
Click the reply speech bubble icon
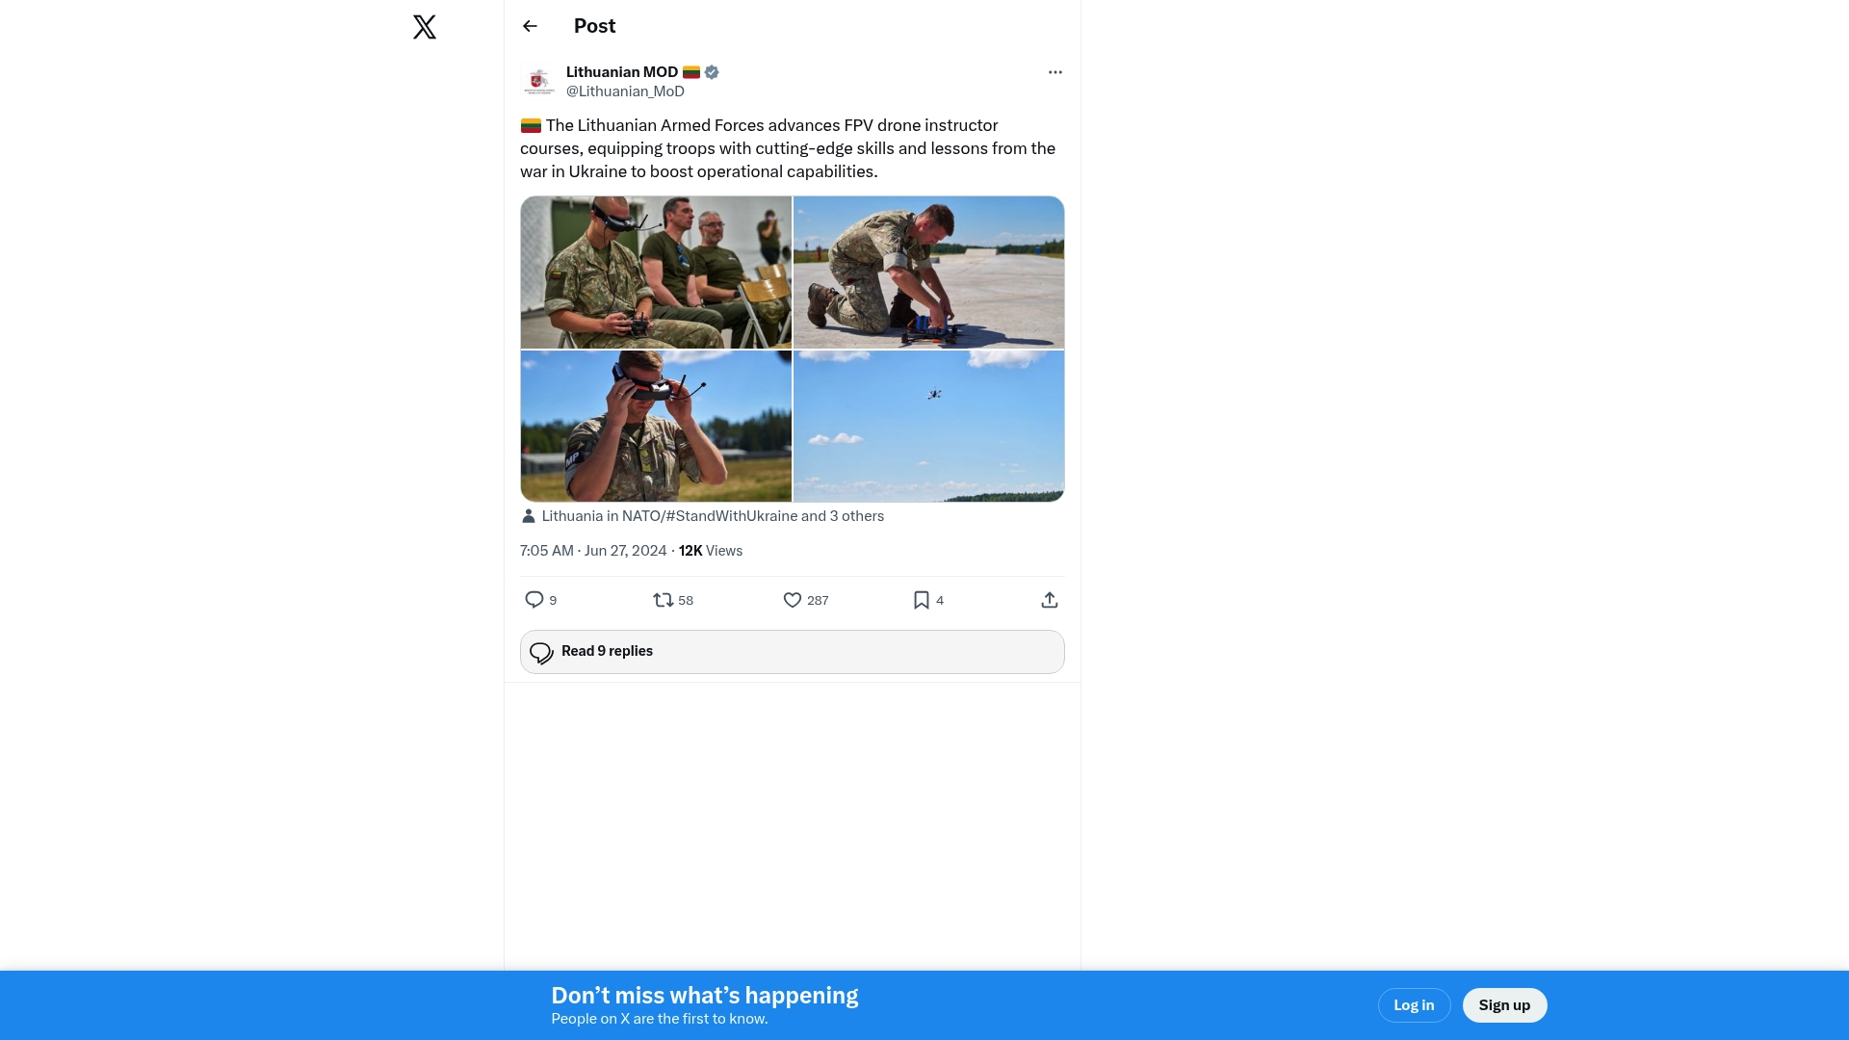point(534,600)
